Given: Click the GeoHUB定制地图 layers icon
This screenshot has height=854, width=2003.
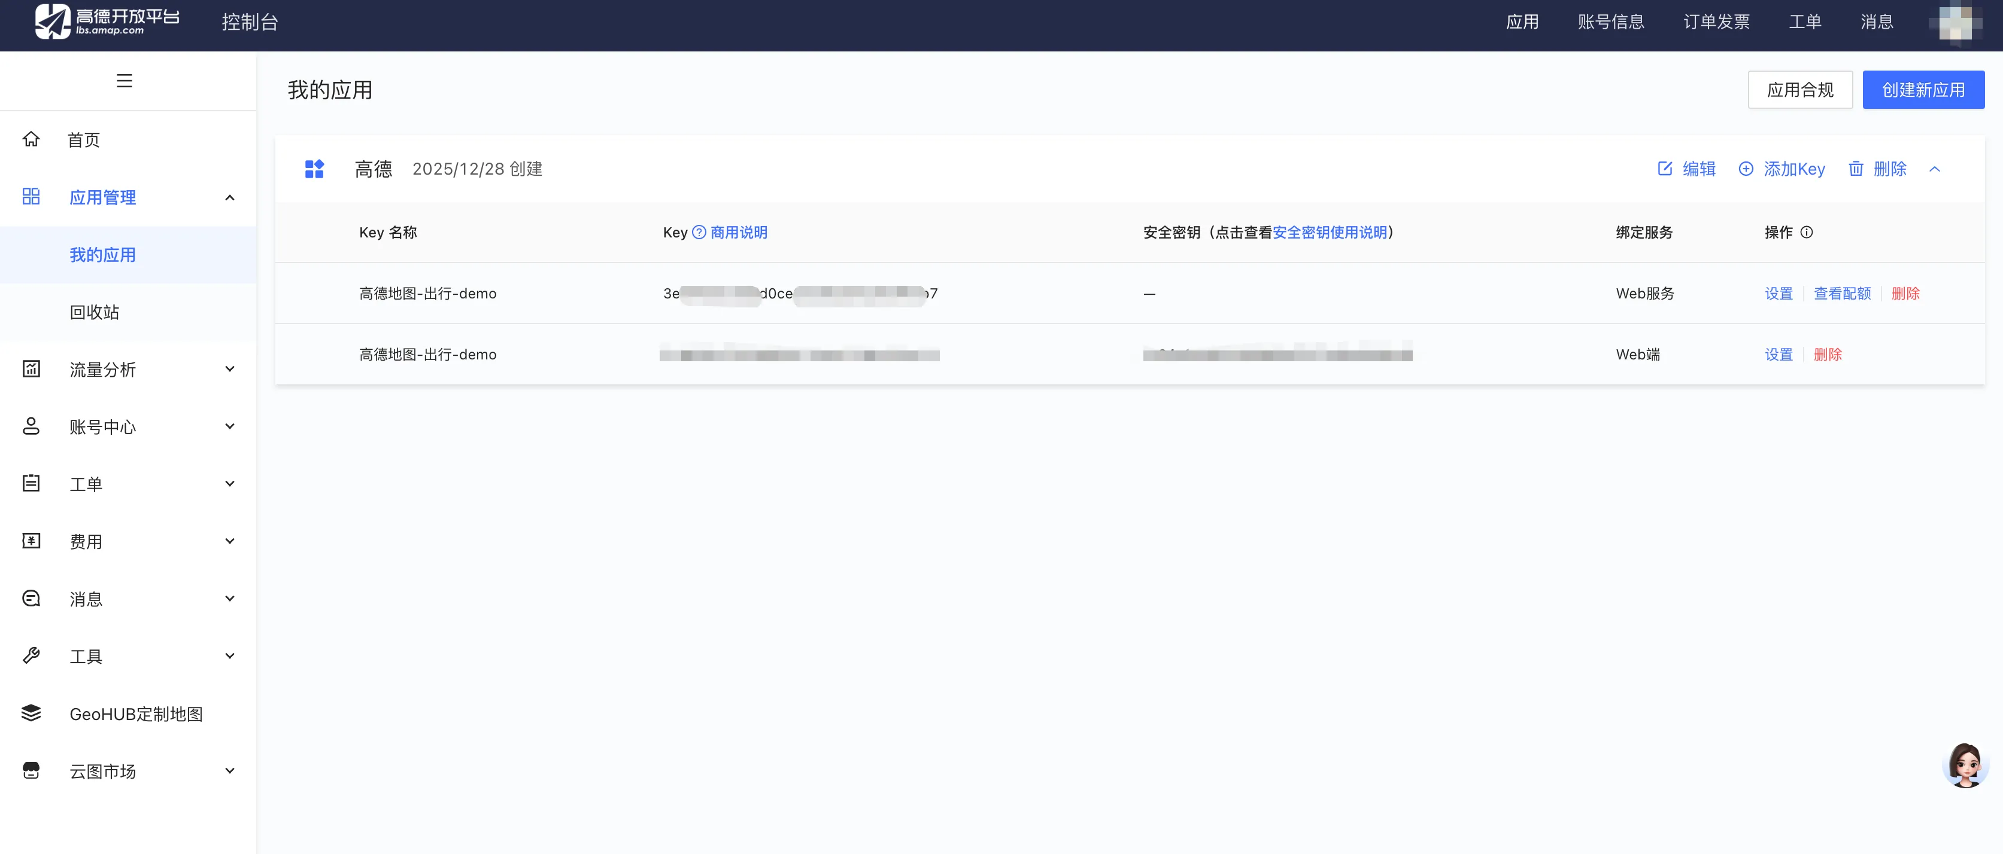Looking at the screenshot, I should 31,713.
